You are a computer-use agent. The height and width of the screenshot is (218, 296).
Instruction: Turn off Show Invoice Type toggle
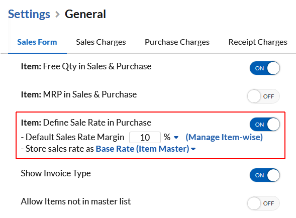click(x=264, y=175)
